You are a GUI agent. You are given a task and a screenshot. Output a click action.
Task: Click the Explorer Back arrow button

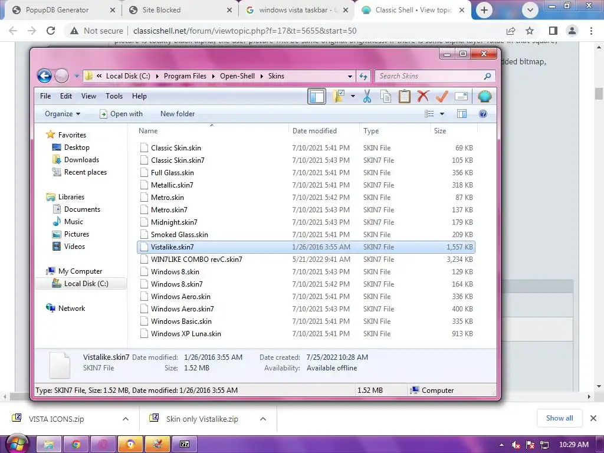click(x=44, y=76)
